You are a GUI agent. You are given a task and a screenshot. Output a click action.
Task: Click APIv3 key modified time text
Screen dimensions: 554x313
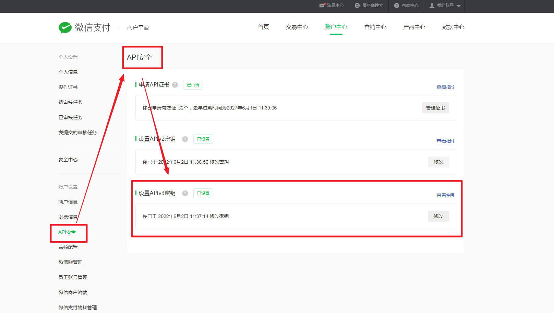[x=185, y=216]
